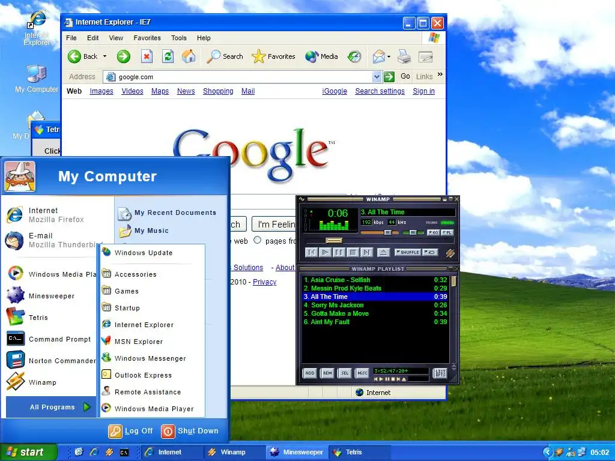
Task: Open the Tools menu in Internet Explorer
Action: (x=179, y=38)
